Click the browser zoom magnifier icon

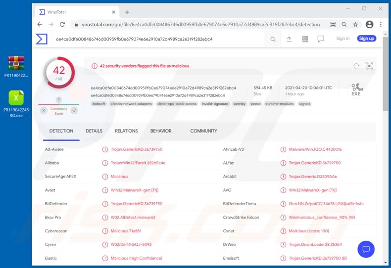(x=344, y=24)
